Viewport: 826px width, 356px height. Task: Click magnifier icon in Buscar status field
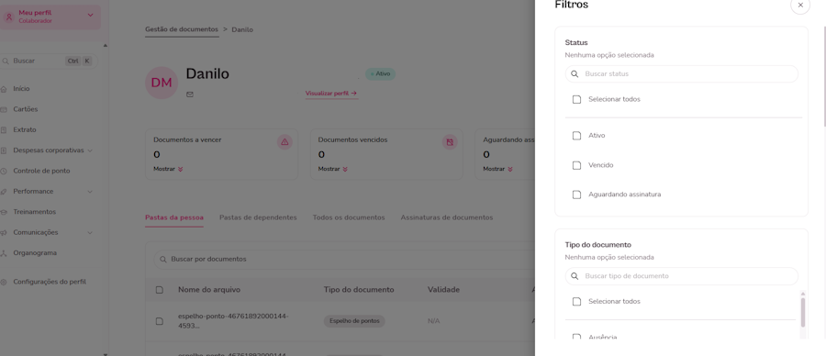(575, 74)
